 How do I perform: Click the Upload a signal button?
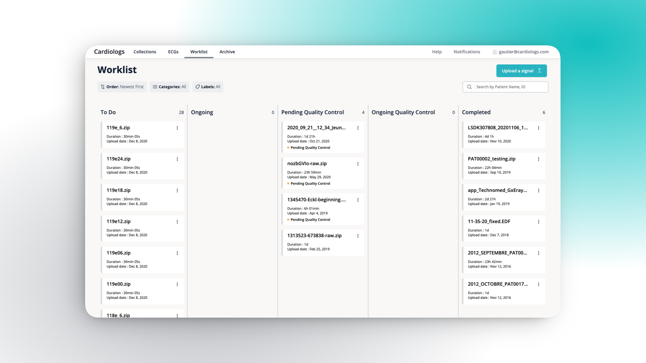tap(521, 71)
